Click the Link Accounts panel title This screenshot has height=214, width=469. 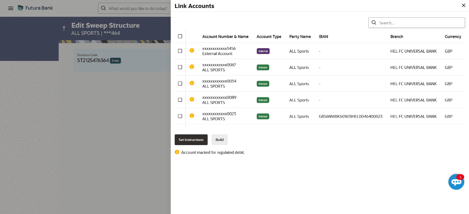[194, 6]
